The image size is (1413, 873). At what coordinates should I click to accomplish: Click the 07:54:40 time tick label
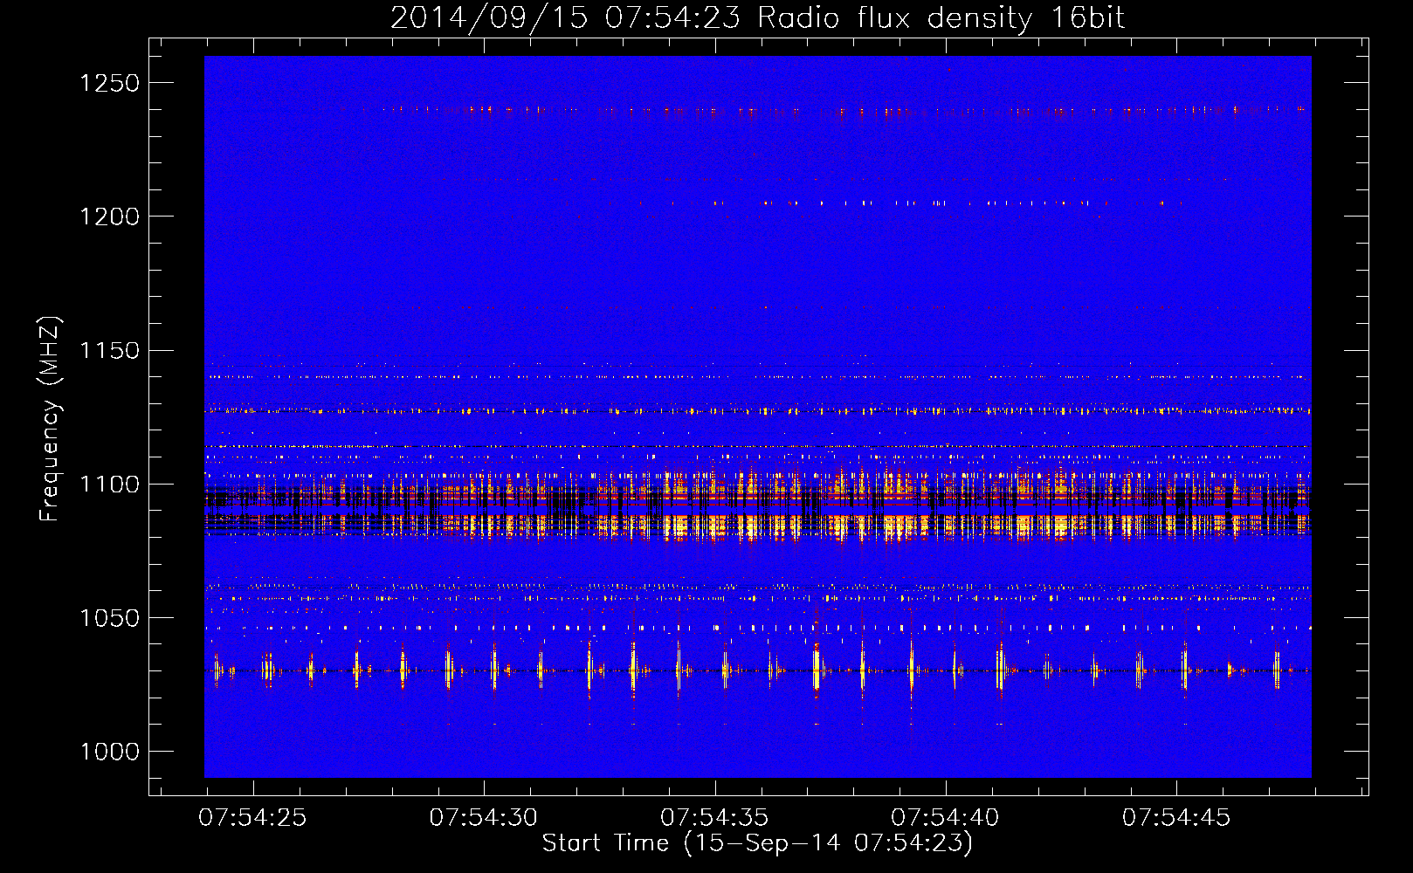945,817
